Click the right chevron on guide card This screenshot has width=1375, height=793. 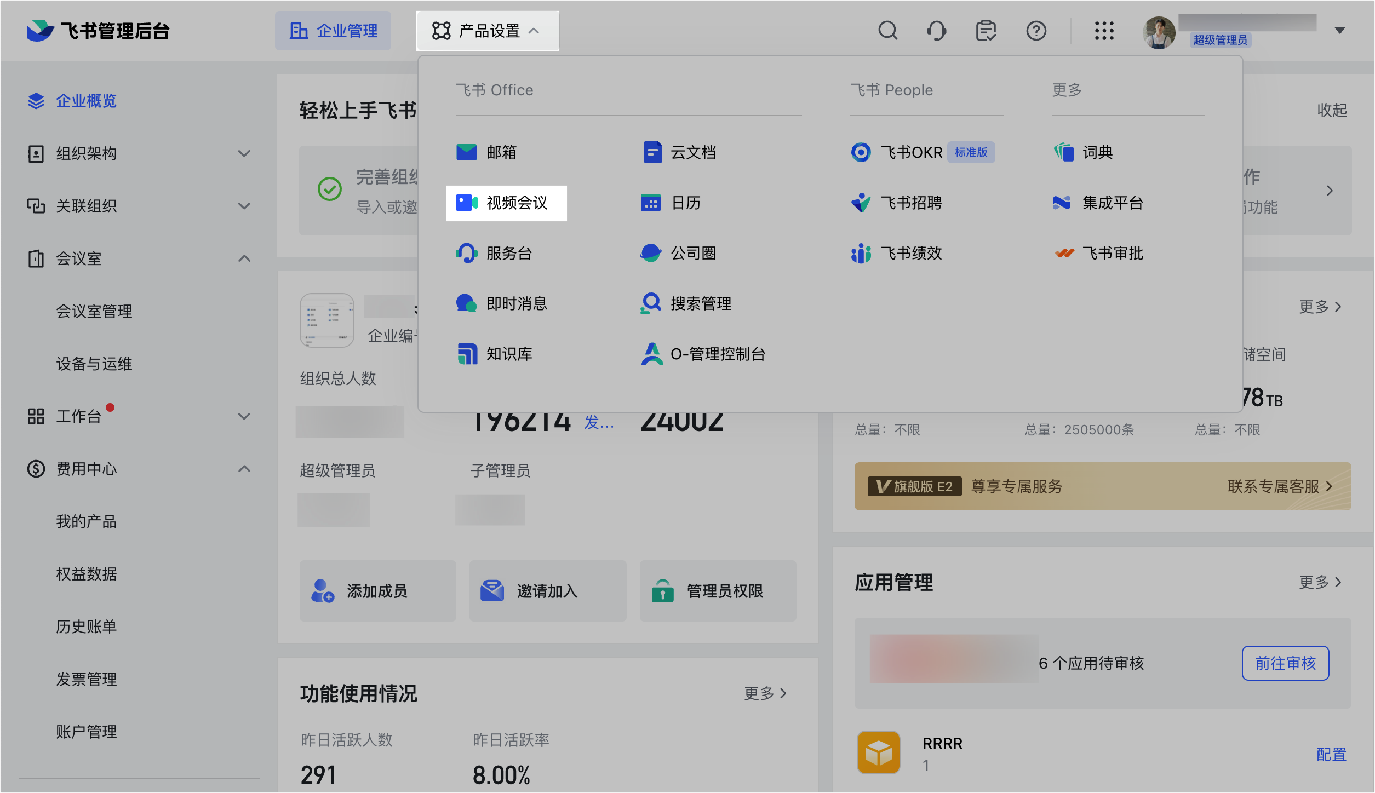click(x=1330, y=191)
